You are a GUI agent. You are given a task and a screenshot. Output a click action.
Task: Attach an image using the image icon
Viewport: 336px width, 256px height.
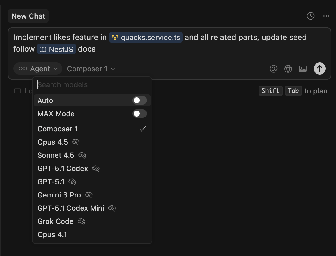[303, 69]
